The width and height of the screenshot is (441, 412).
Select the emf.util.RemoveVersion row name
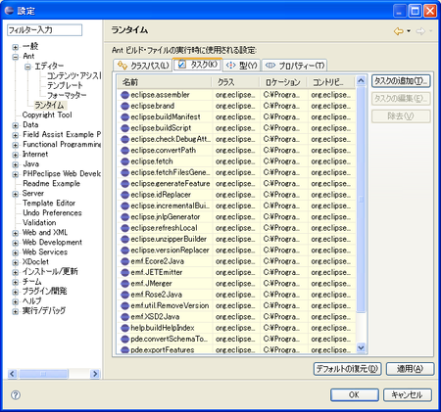pos(170,305)
